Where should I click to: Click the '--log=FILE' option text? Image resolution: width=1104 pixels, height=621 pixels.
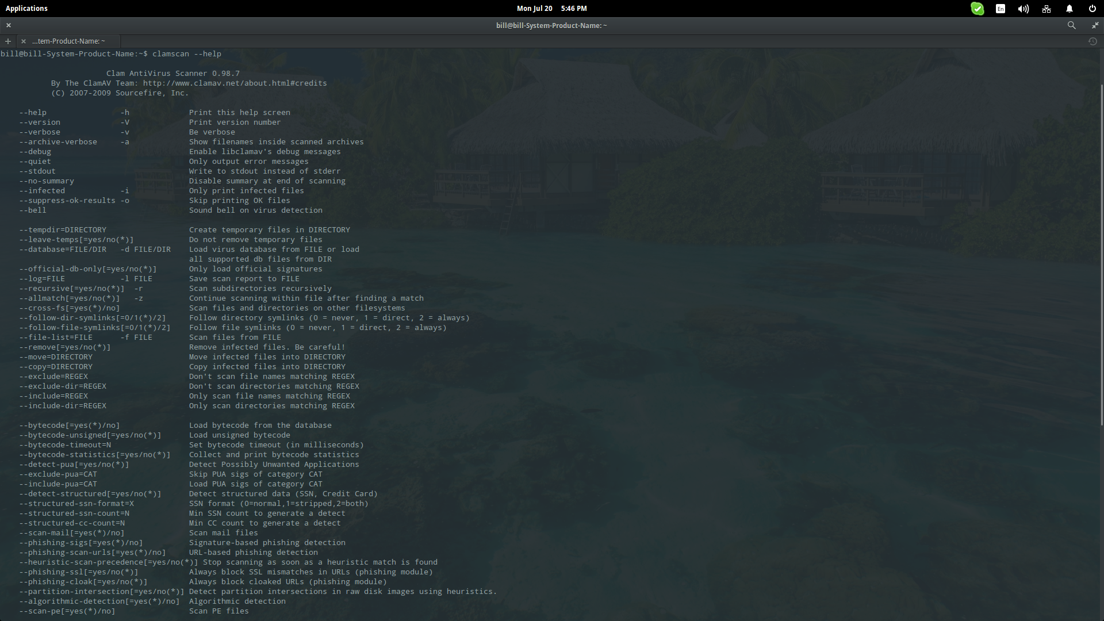(x=42, y=279)
